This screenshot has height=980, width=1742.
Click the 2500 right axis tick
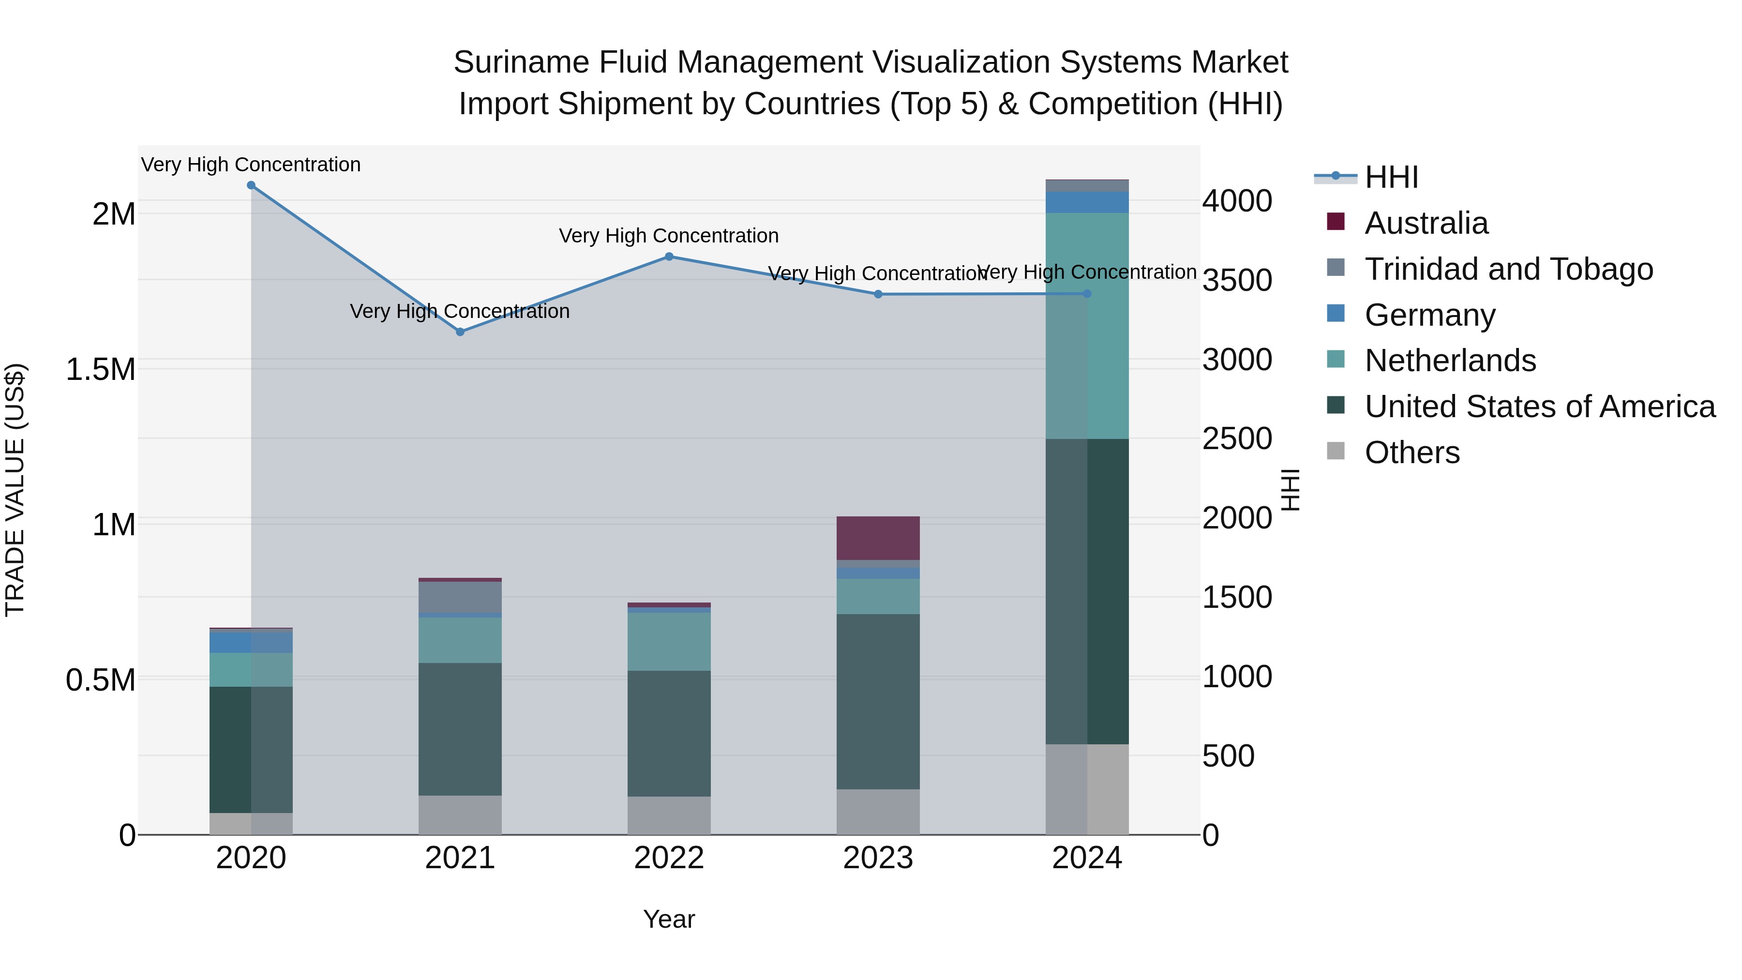(1237, 438)
